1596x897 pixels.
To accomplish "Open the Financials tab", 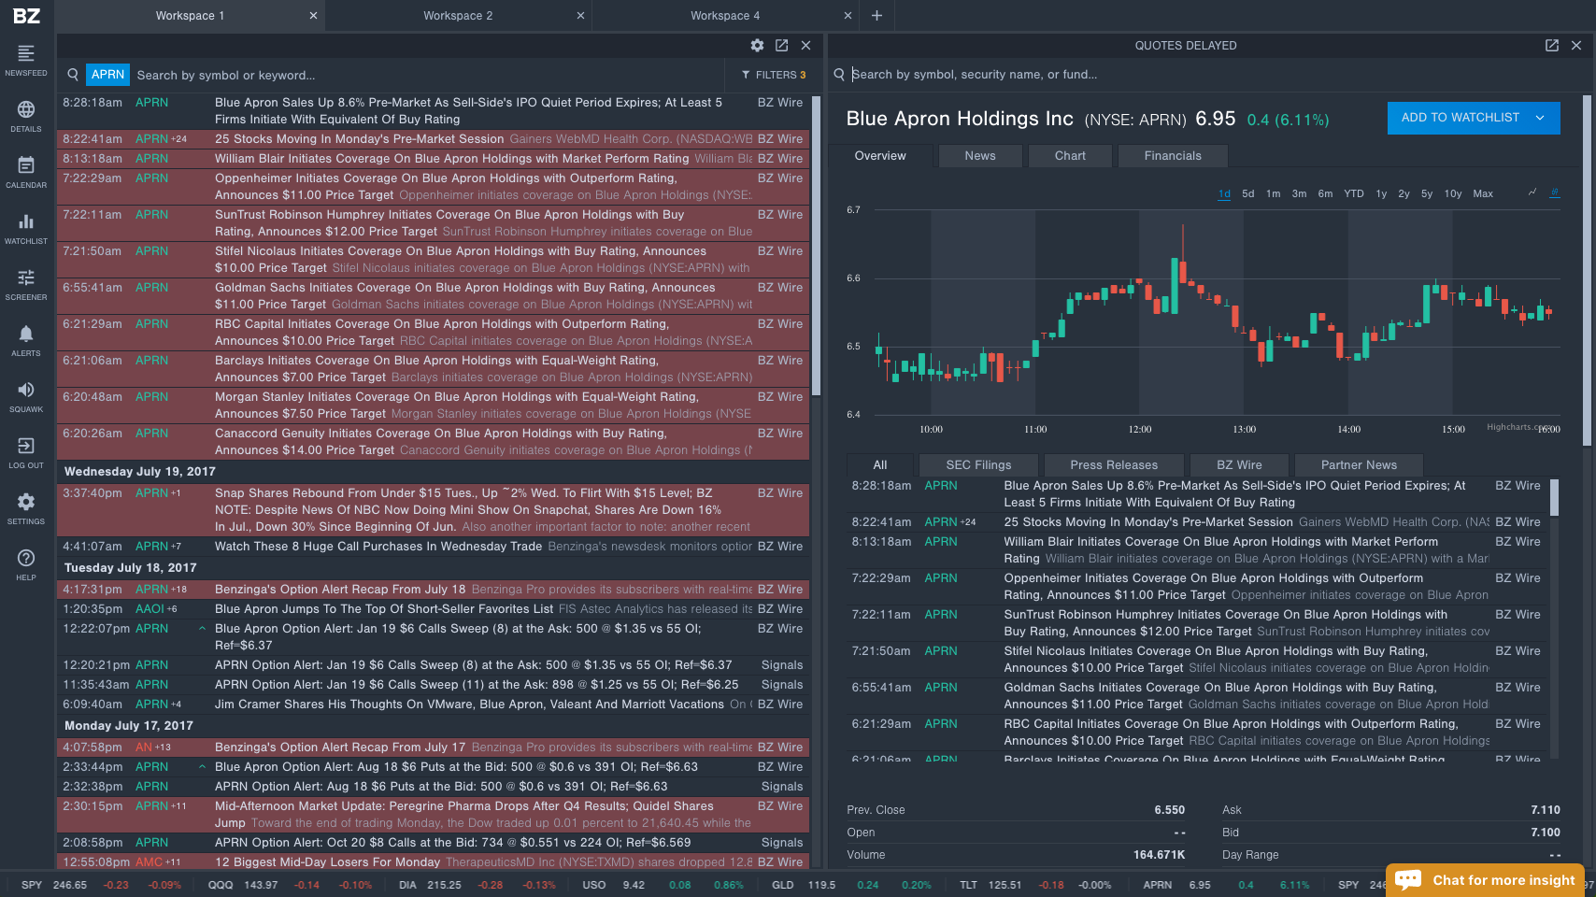I will point(1173,156).
